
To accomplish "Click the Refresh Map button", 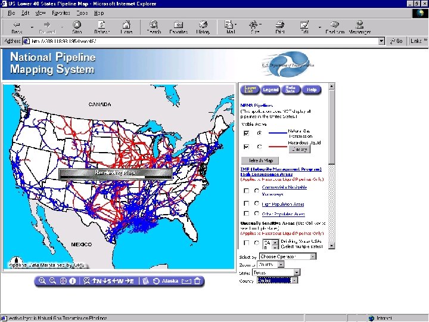I will click(260, 160).
